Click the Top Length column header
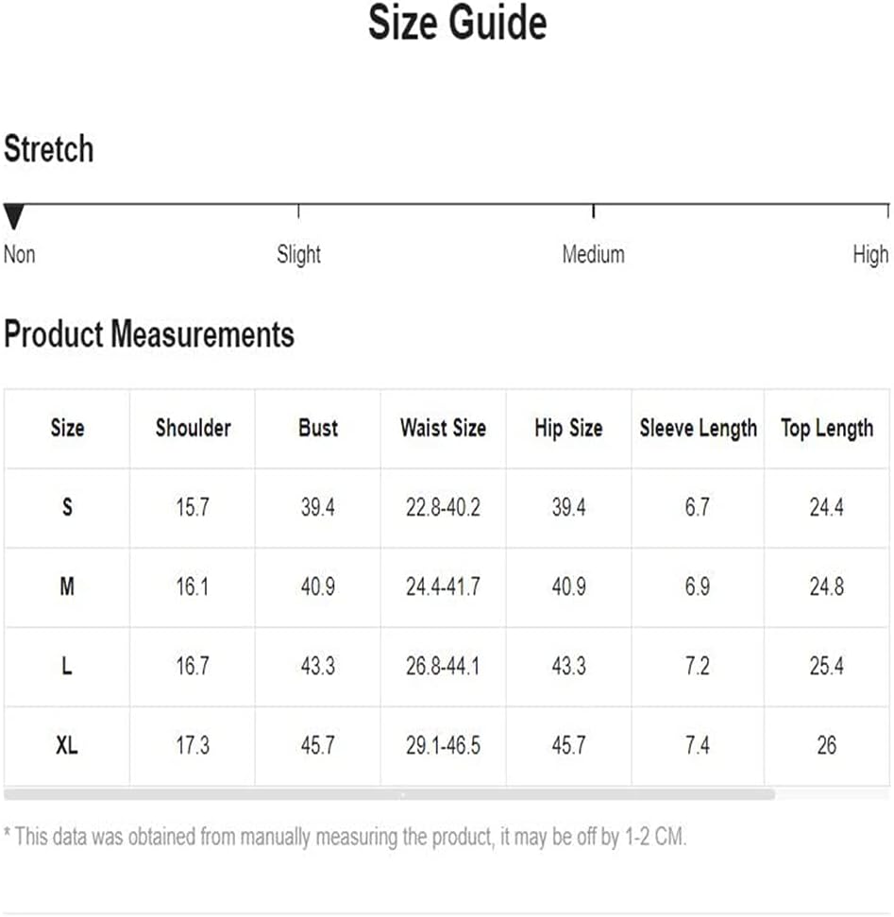Image resolution: width=894 pixels, height=917 pixels. point(827,429)
